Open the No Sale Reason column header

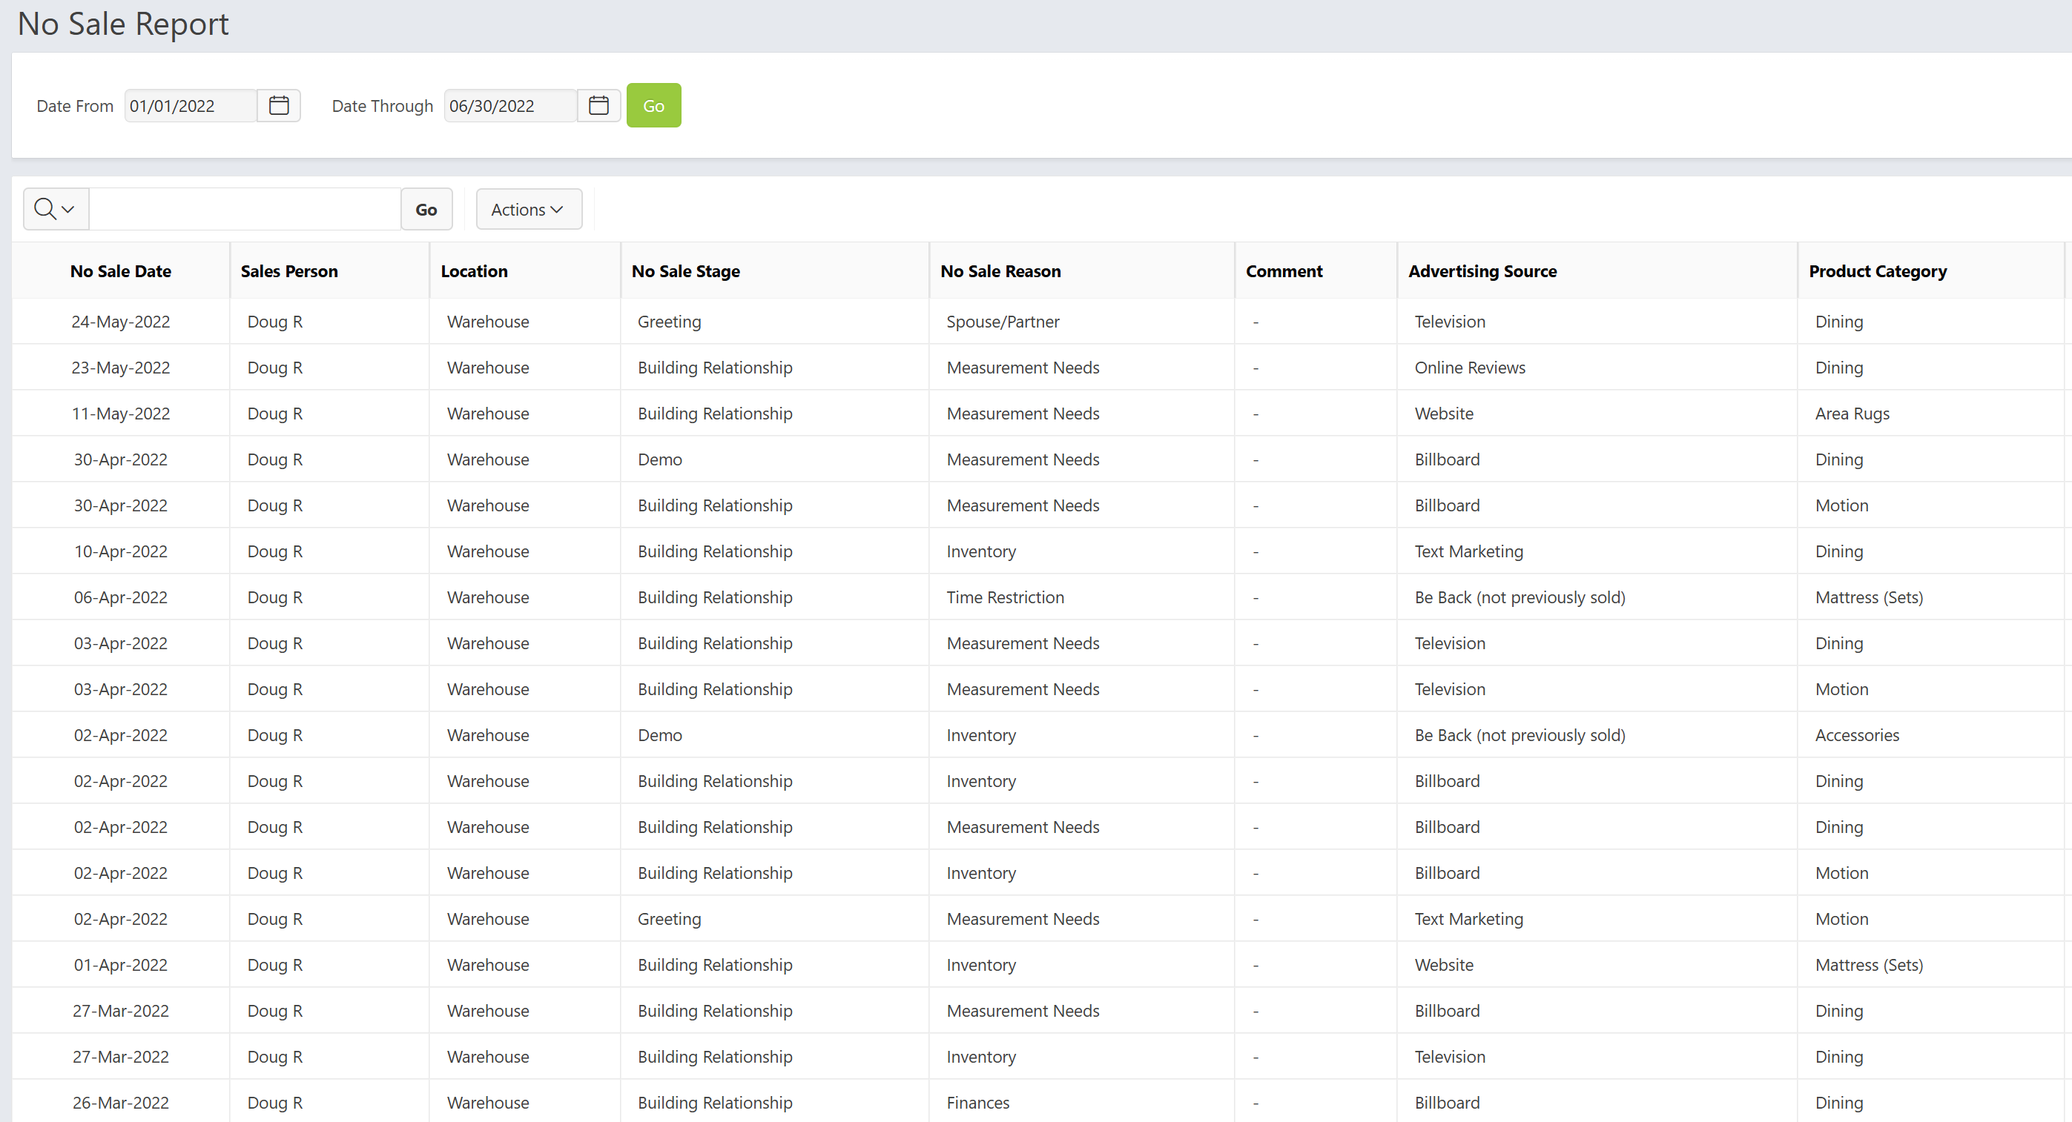click(1000, 270)
